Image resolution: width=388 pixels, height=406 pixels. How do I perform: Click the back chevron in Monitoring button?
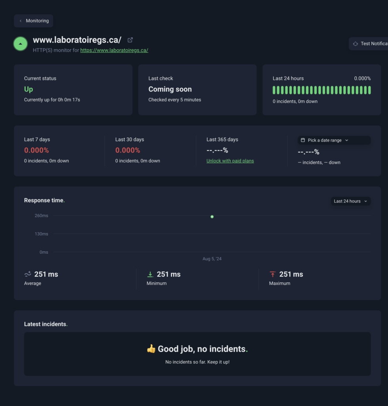pyautogui.click(x=21, y=21)
